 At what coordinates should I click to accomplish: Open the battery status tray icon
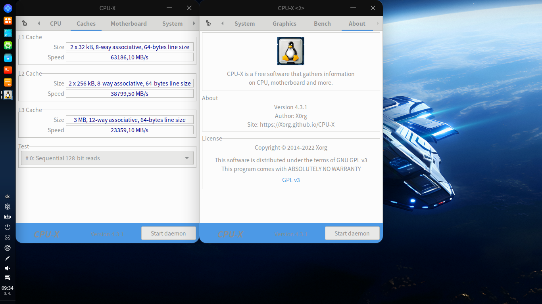[8, 217]
